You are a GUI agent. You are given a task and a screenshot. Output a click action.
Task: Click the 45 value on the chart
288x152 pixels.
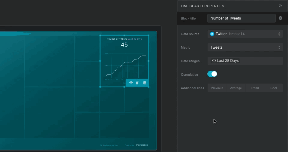pos(124,45)
